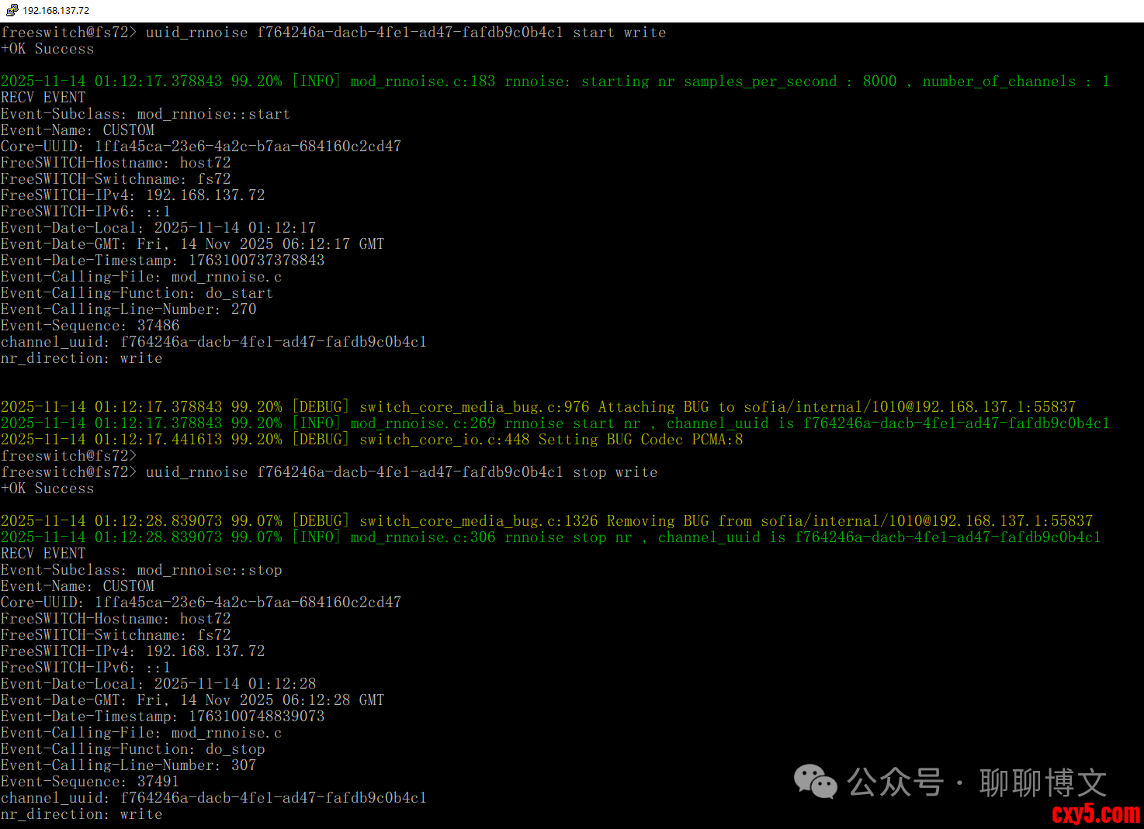Screen dimensions: 1144x829
Task: Click 'Event-Date-Local: 2025-11-14 01:12:28' line
Action: coord(158,684)
